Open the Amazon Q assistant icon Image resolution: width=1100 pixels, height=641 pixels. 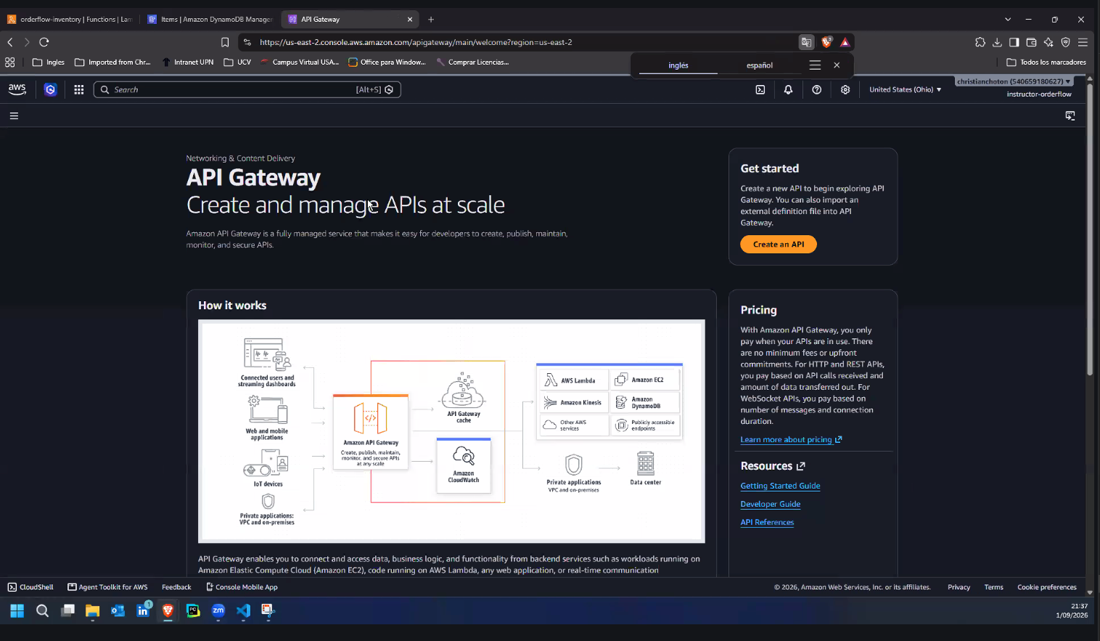[50, 89]
